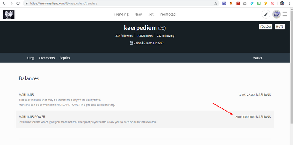Click the Balances heading
Viewport: 293px width, 145px height.
coord(29,78)
